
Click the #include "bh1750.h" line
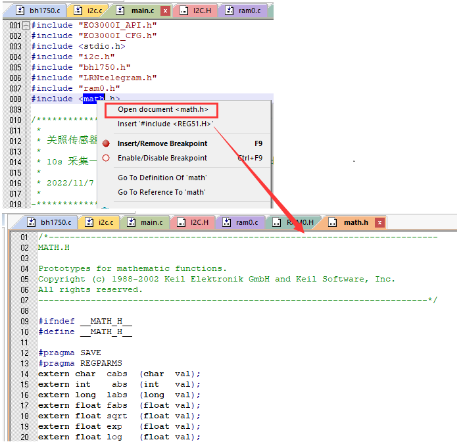81,67
